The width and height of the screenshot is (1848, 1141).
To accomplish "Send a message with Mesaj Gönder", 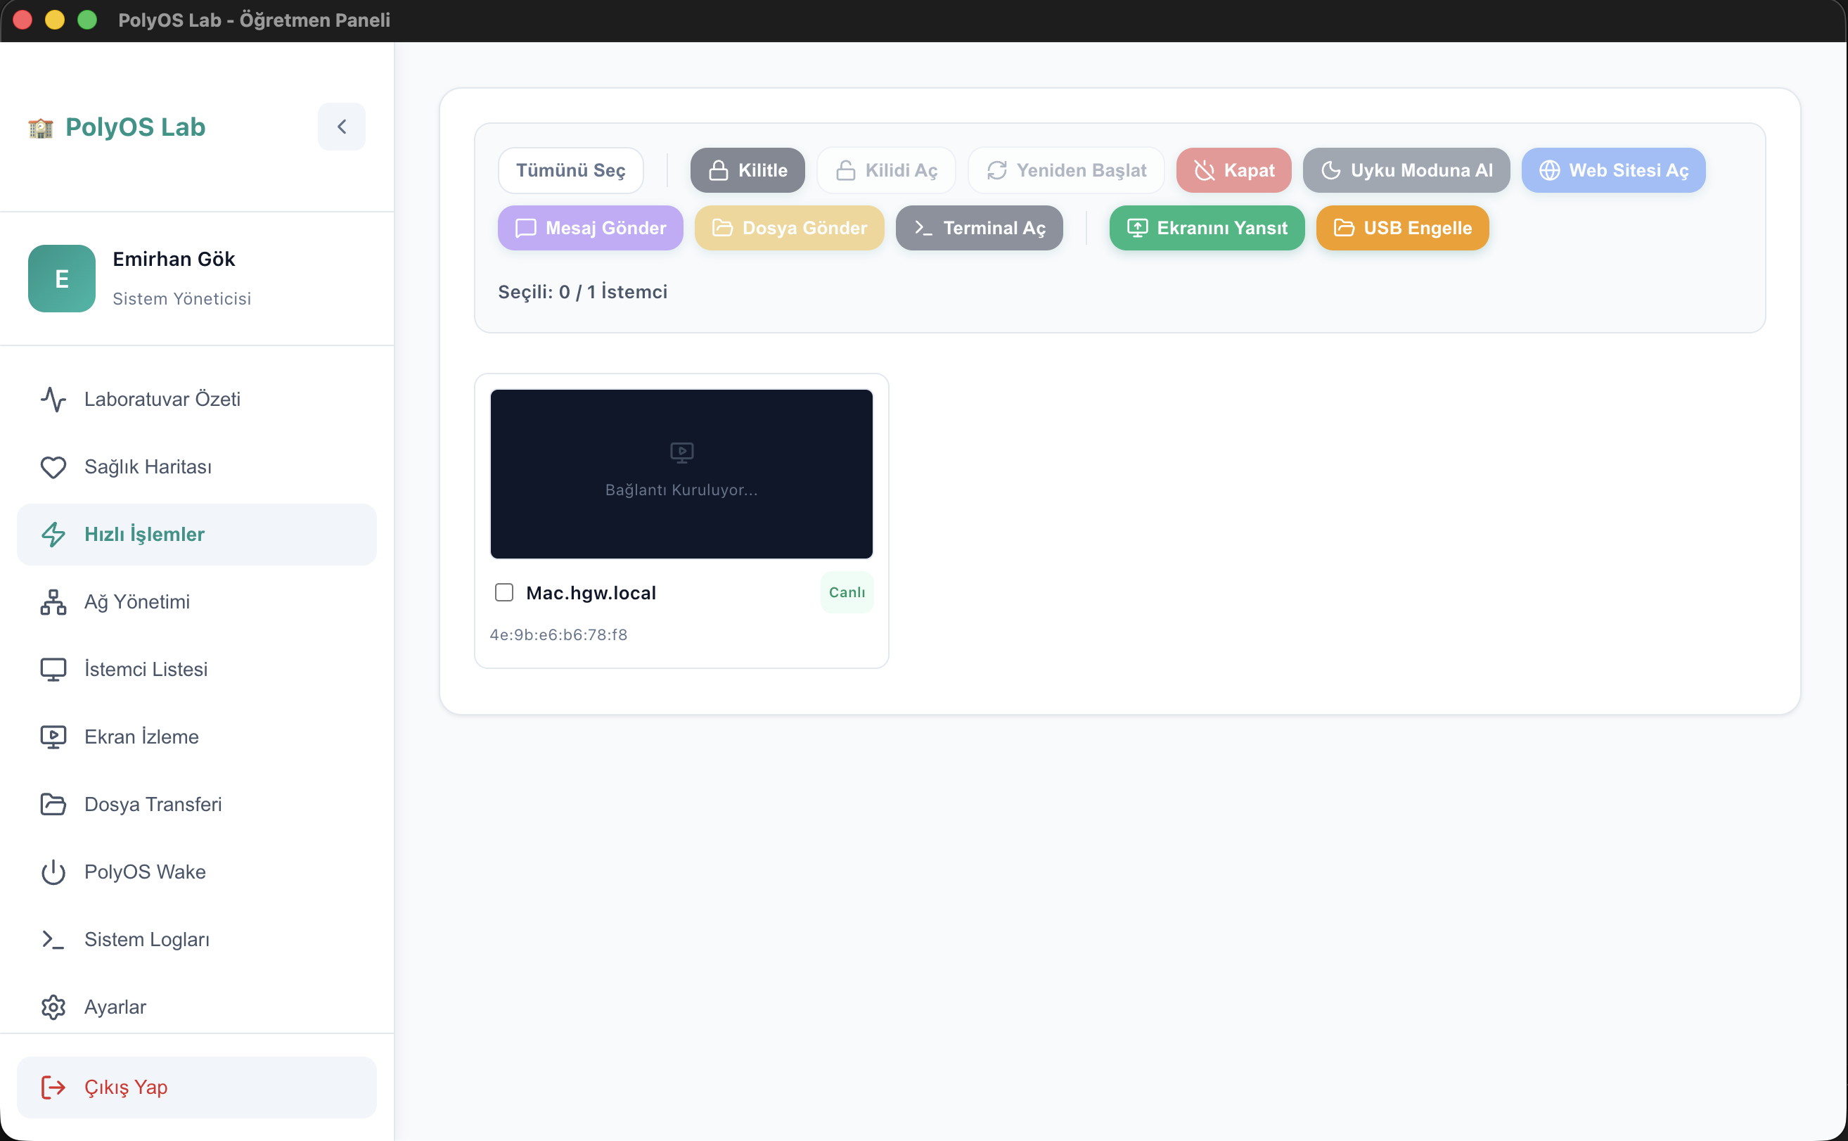I will [x=590, y=228].
